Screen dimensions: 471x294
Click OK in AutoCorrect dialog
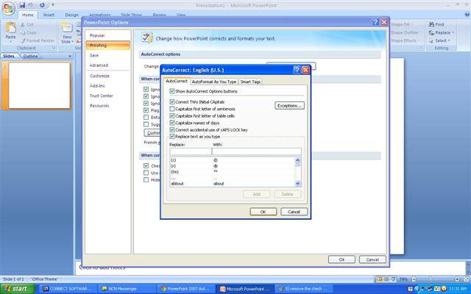263,212
